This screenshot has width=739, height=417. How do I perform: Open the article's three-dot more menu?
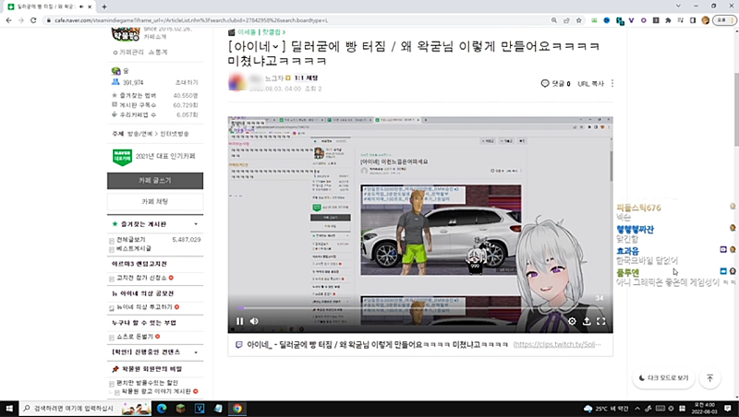(x=612, y=83)
